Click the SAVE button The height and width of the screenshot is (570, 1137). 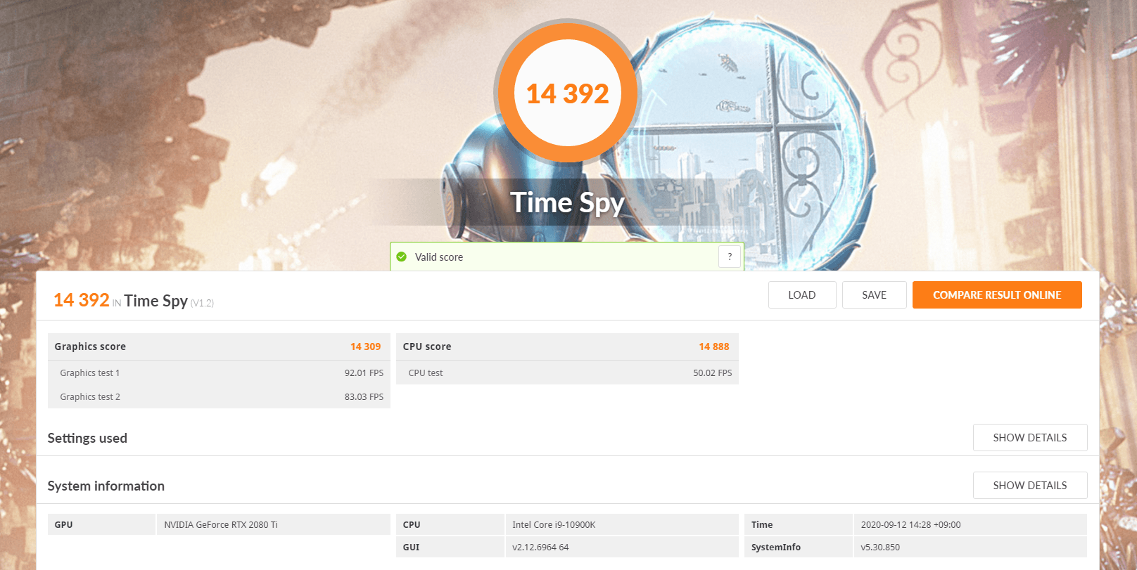[x=875, y=295]
